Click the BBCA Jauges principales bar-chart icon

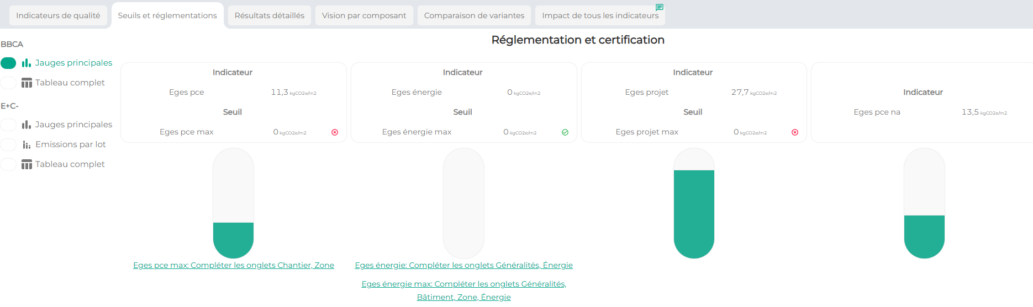click(x=27, y=63)
